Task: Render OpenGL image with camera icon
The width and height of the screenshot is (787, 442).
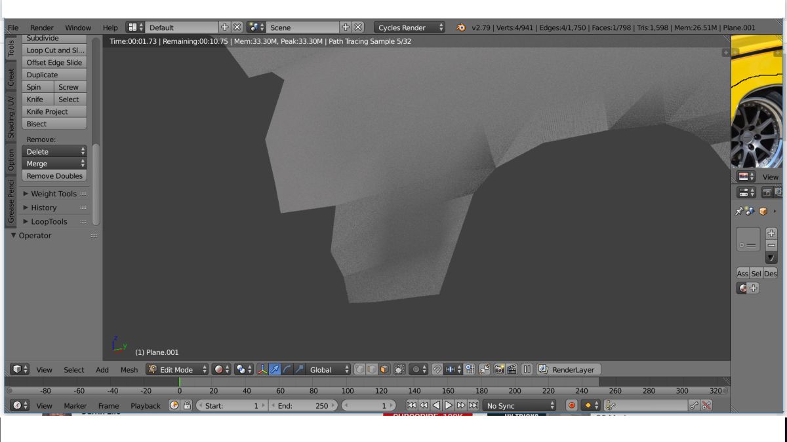Action: point(499,369)
